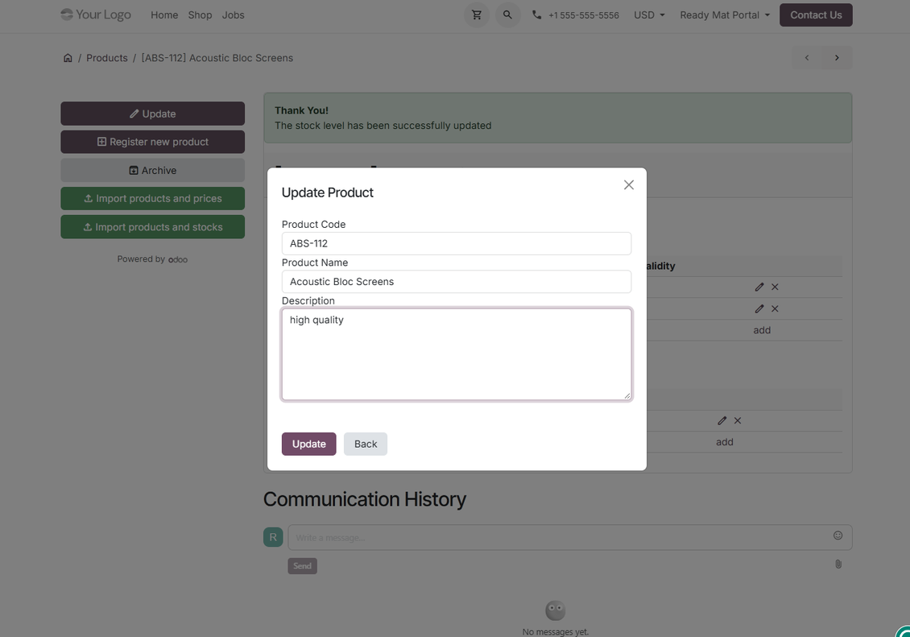Click the +1 555-555-5556 phone number
The width and height of the screenshot is (910, 637).
583,15
